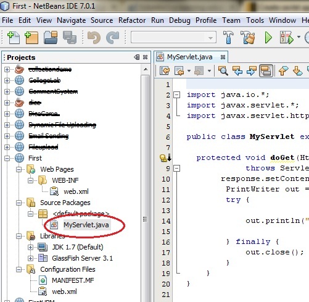Collapse the Source Packages node
This screenshot has width=309, height=302.
coord(19,203)
